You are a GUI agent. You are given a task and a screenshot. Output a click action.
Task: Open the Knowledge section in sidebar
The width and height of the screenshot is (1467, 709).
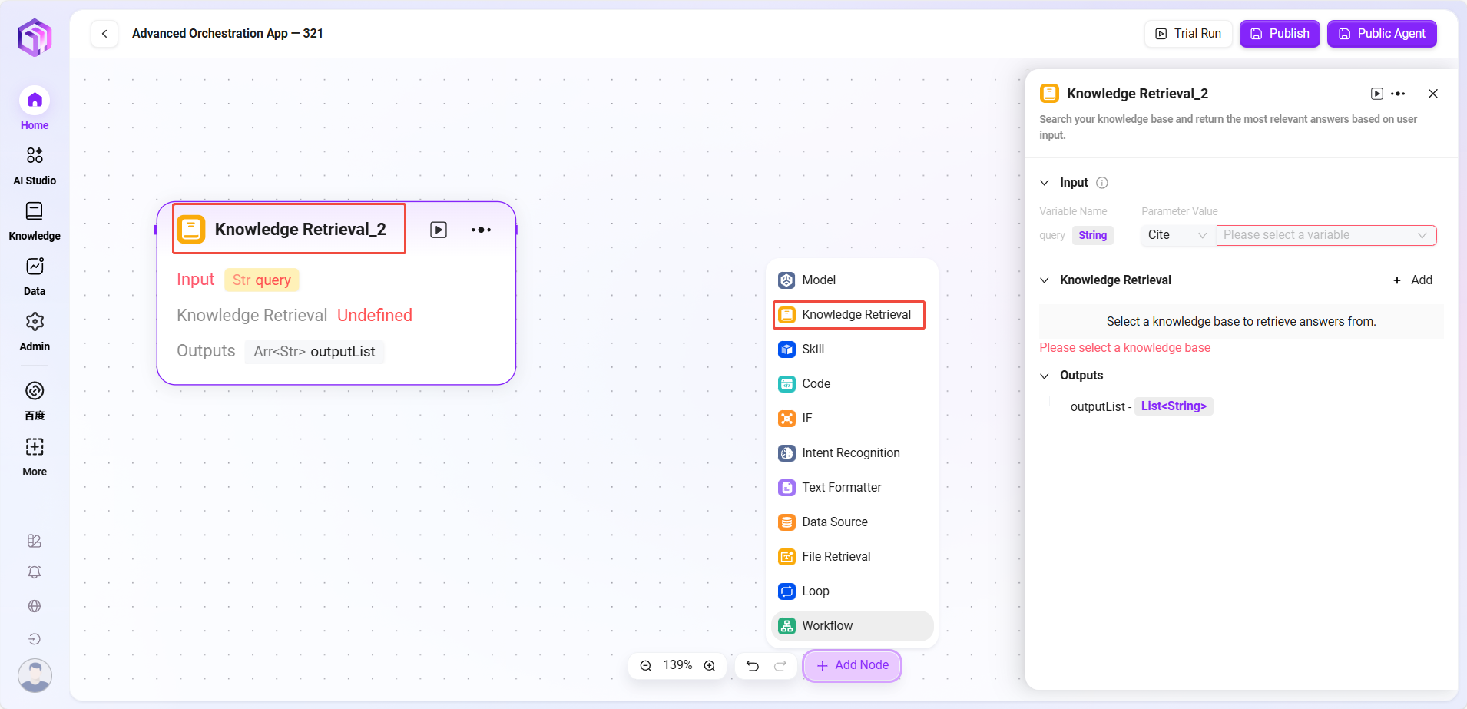[35, 220]
